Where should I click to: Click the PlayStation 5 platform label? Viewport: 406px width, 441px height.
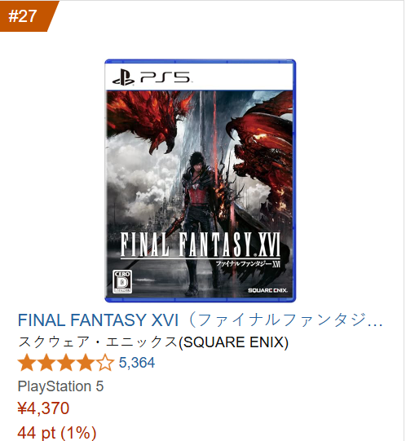pyautogui.click(x=60, y=386)
